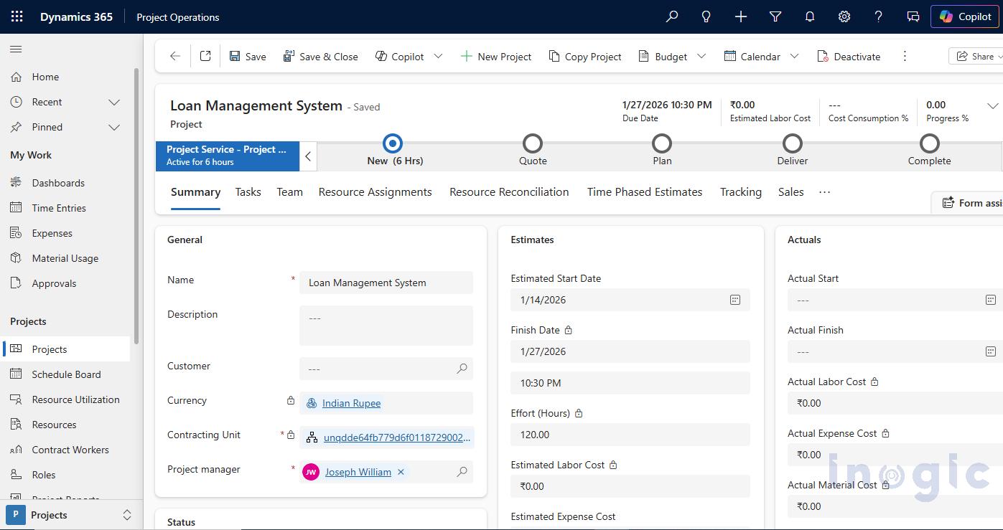Open the Joseph William project manager record
The image size is (1003, 530).
pos(358,471)
